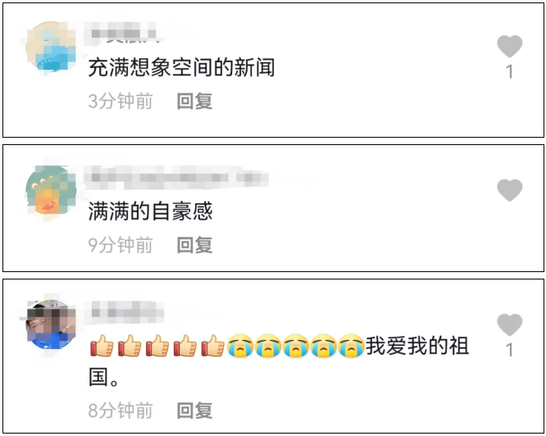Open the green duck avatar profile
Image resolution: width=546 pixels, height=436 pixels.
[x=51, y=191]
